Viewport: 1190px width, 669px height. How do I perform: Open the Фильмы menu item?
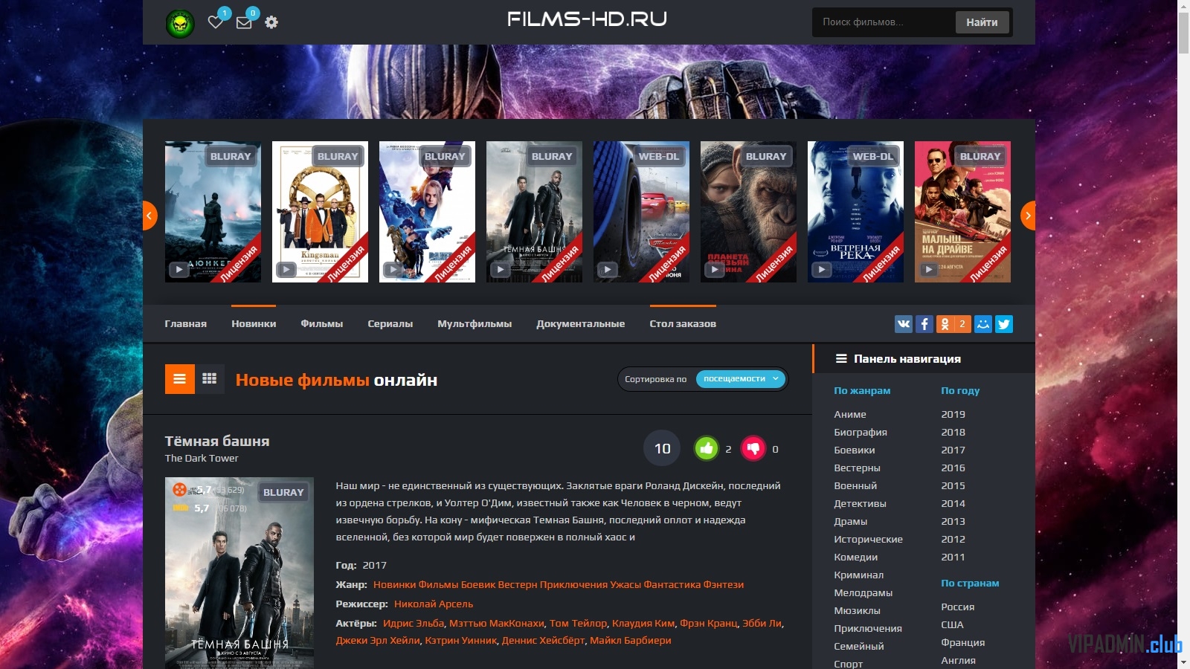click(322, 324)
